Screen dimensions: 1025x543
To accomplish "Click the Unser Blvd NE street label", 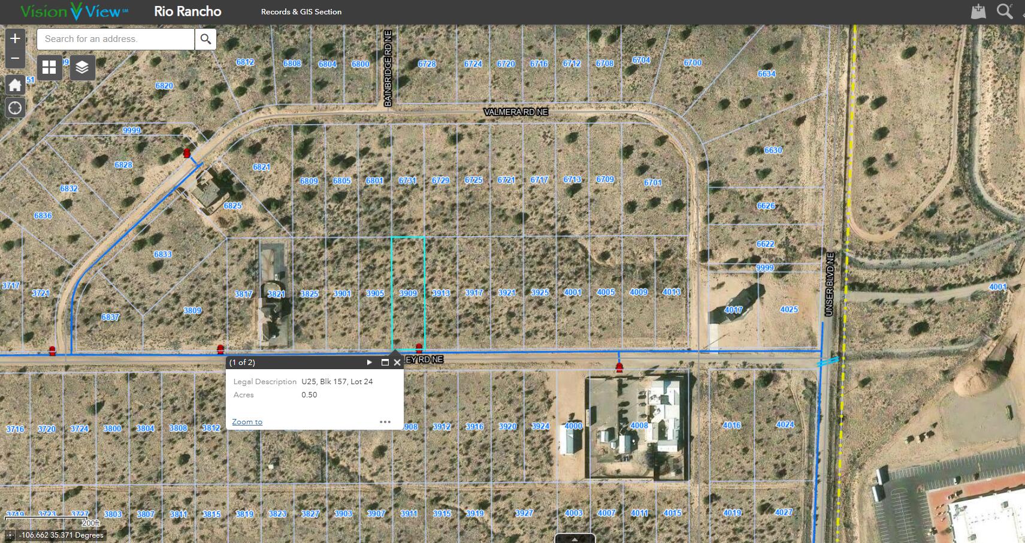I will tap(829, 284).
